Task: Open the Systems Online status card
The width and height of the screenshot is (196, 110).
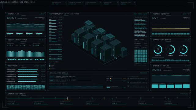Action: (59, 3)
